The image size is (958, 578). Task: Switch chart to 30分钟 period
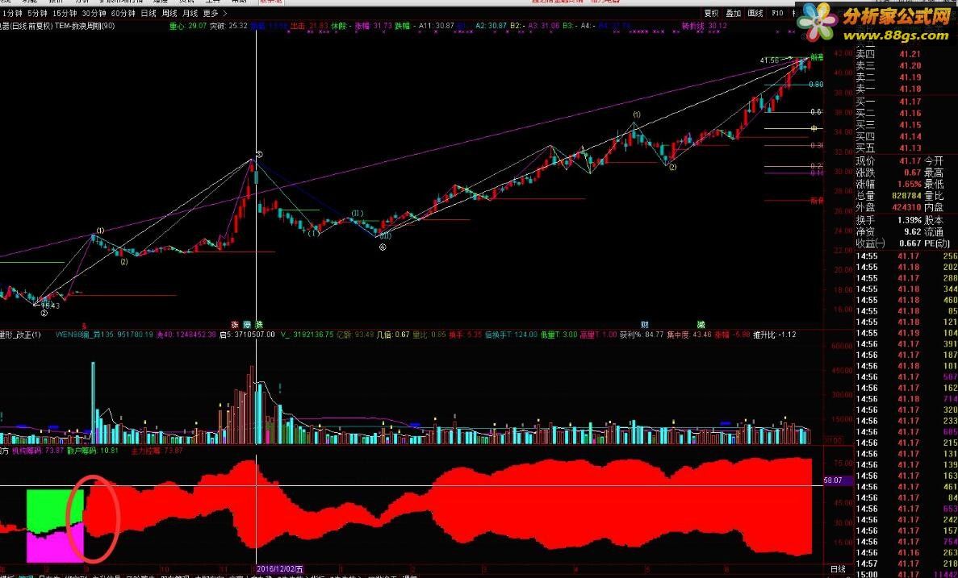pyautogui.click(x=94, y=14)
